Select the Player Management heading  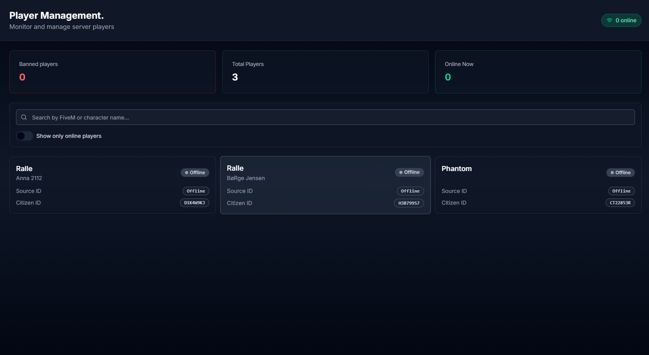point(56,15)
